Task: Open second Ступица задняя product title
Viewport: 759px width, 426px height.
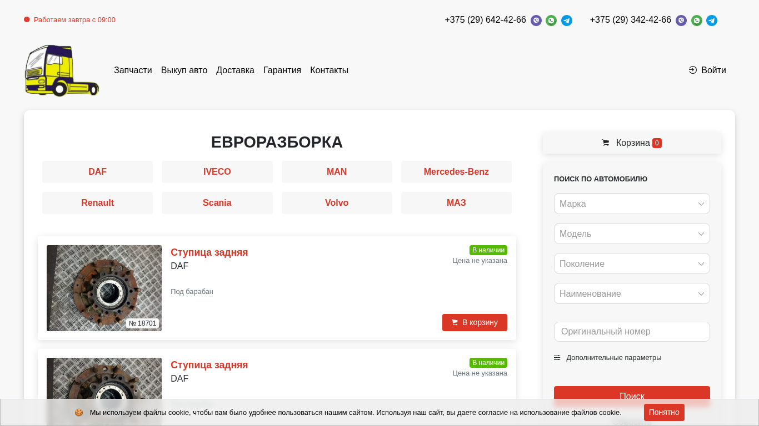Action: click(209, 365)
